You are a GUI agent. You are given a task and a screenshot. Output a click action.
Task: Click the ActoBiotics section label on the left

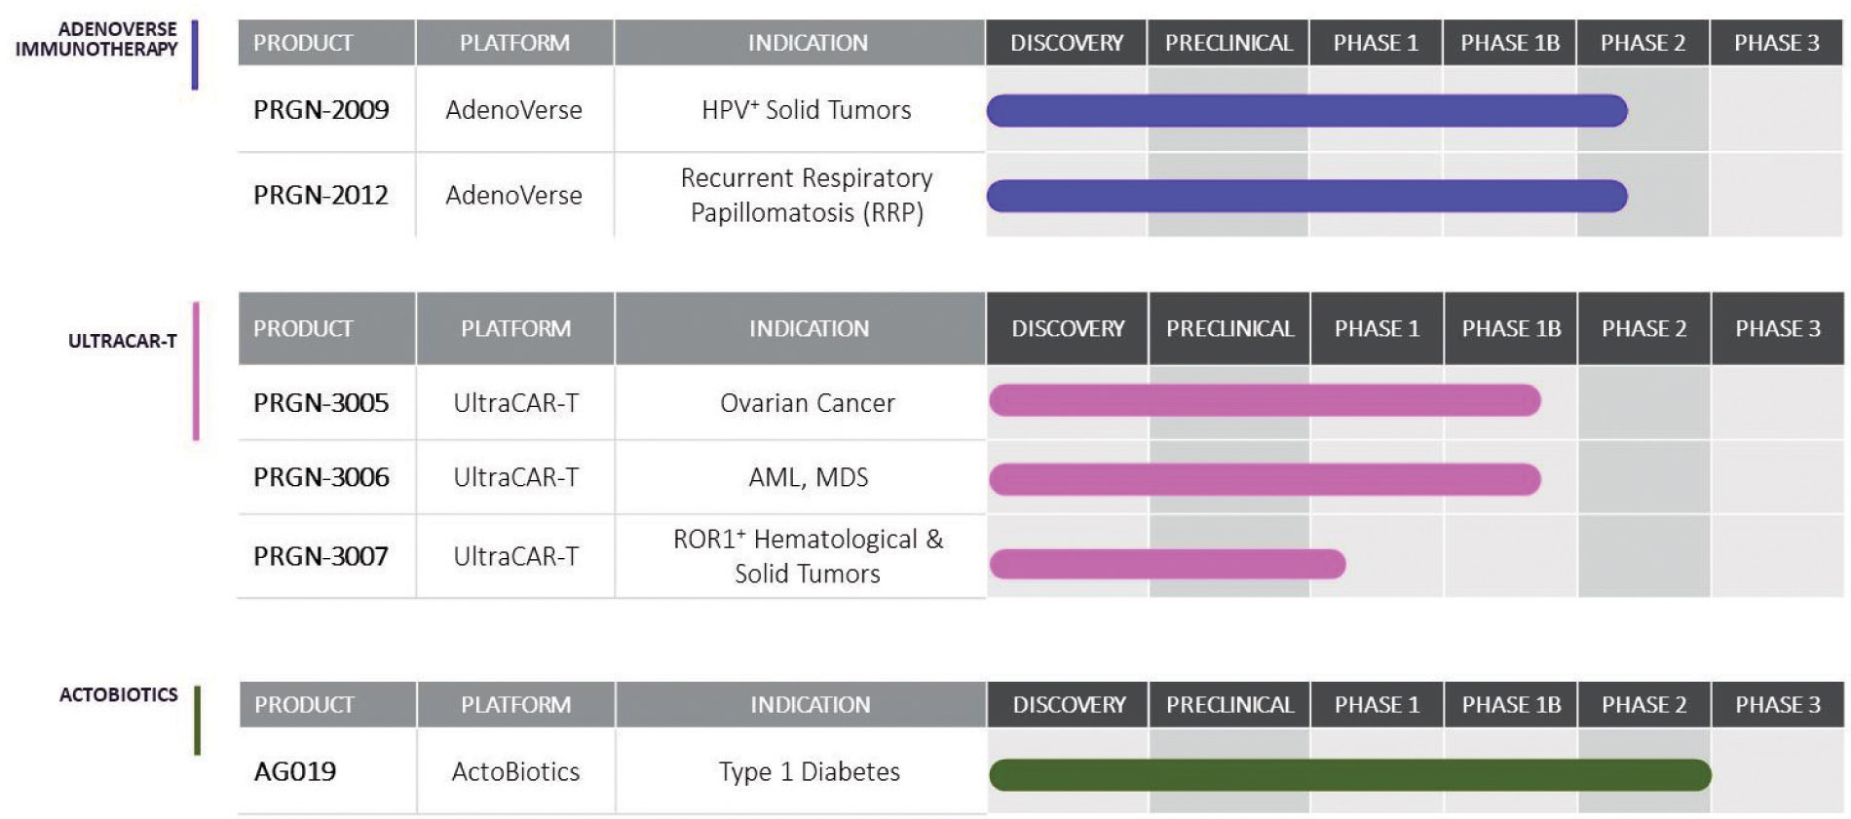coord(119,695)
